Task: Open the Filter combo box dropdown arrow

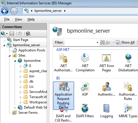Action: (x=97, y=42)
